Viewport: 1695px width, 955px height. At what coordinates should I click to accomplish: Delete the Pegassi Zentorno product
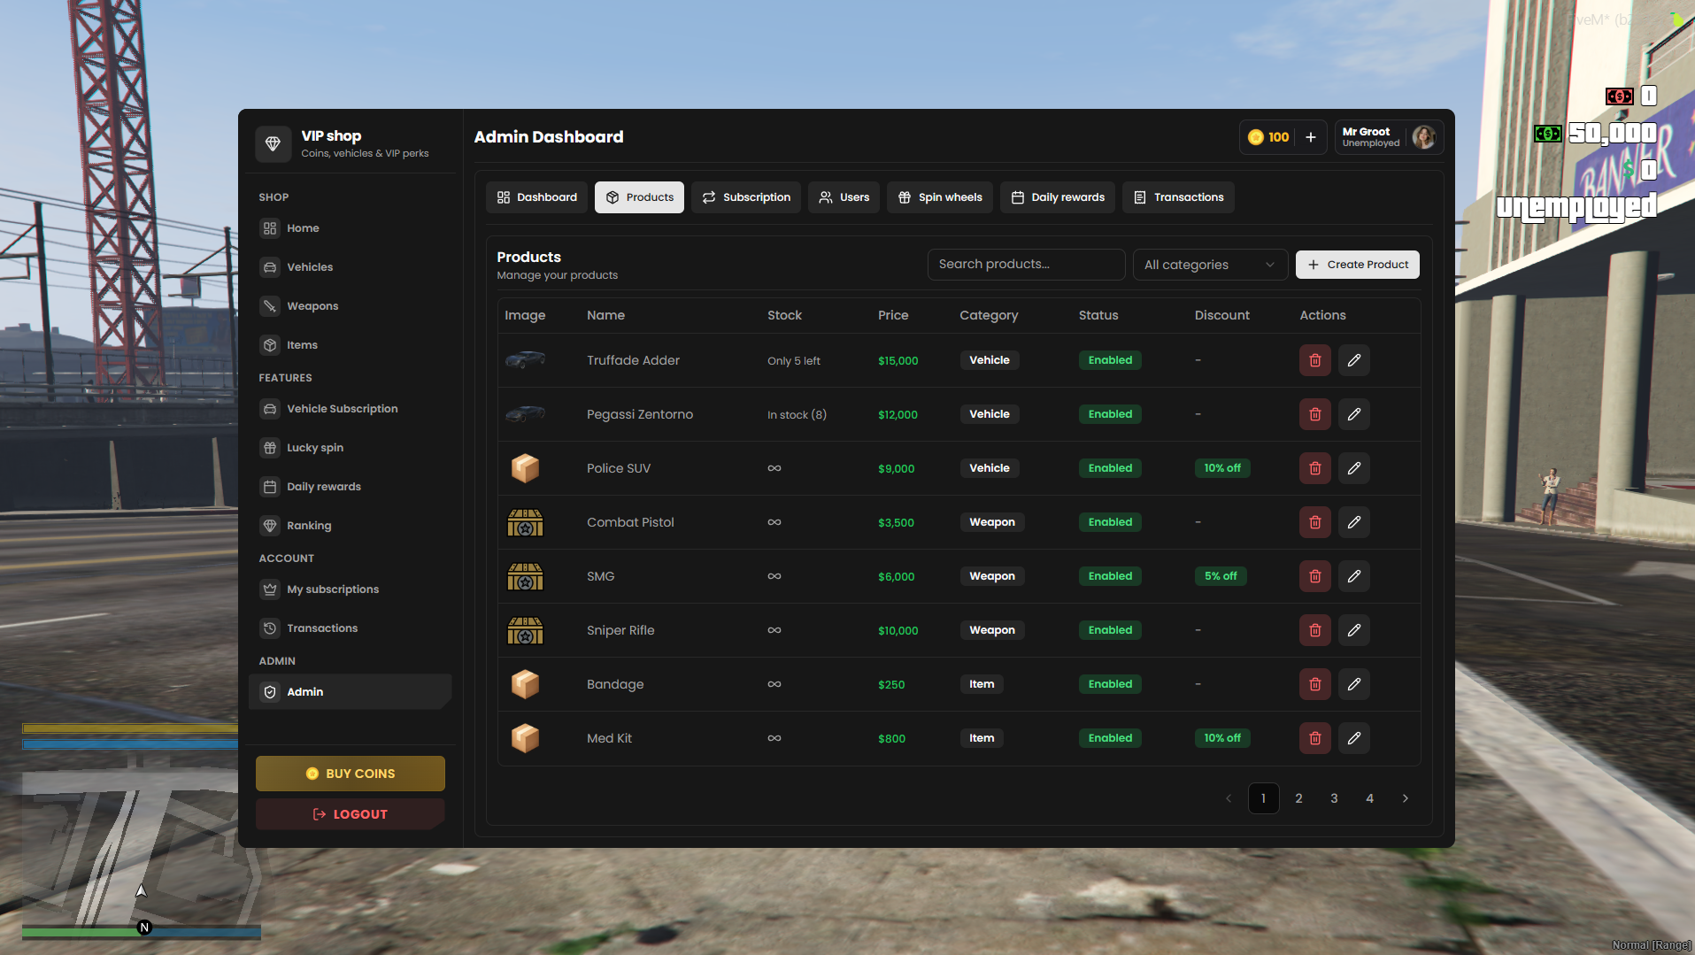(x=1314, y=414)
